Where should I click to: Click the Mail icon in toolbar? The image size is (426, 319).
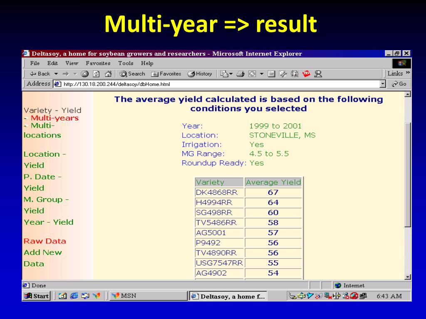224,74
